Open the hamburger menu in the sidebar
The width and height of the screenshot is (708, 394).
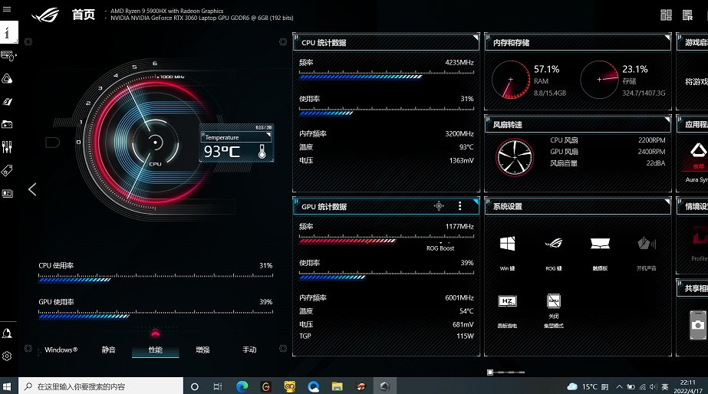pos(7,9)
